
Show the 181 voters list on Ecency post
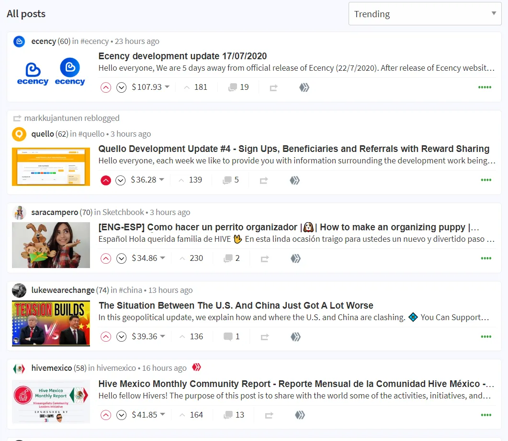[196, 87]
